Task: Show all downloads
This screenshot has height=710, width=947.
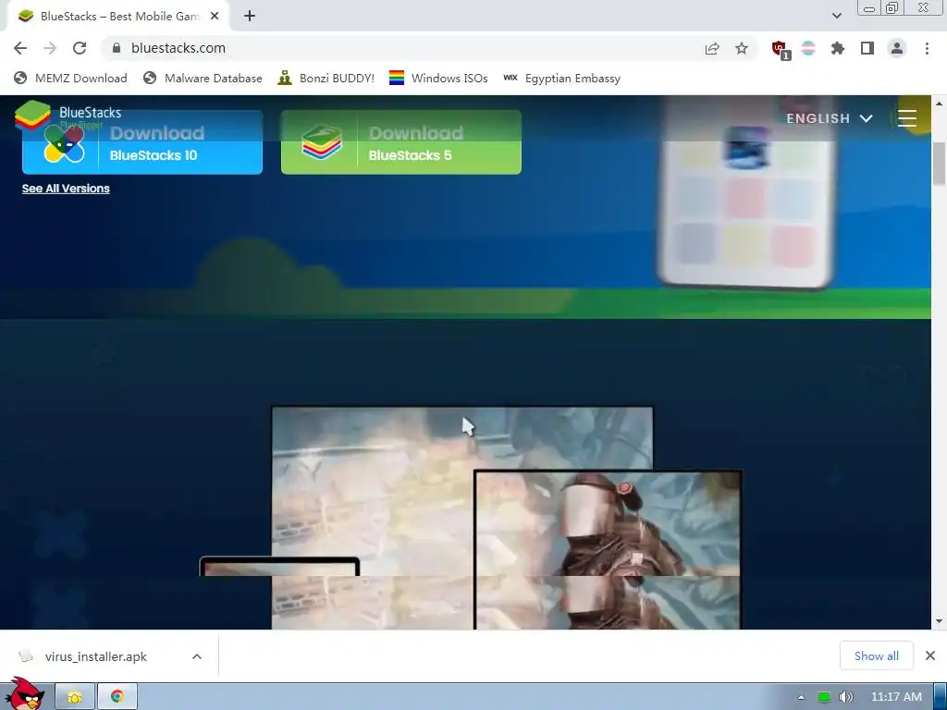Action: (x=877, y=655)
